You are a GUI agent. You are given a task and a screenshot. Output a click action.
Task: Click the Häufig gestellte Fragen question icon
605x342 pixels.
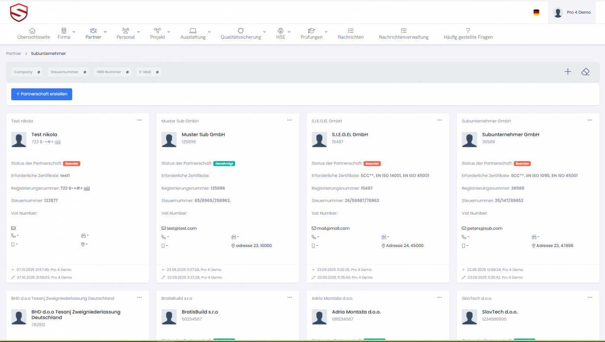pos(468,31)
